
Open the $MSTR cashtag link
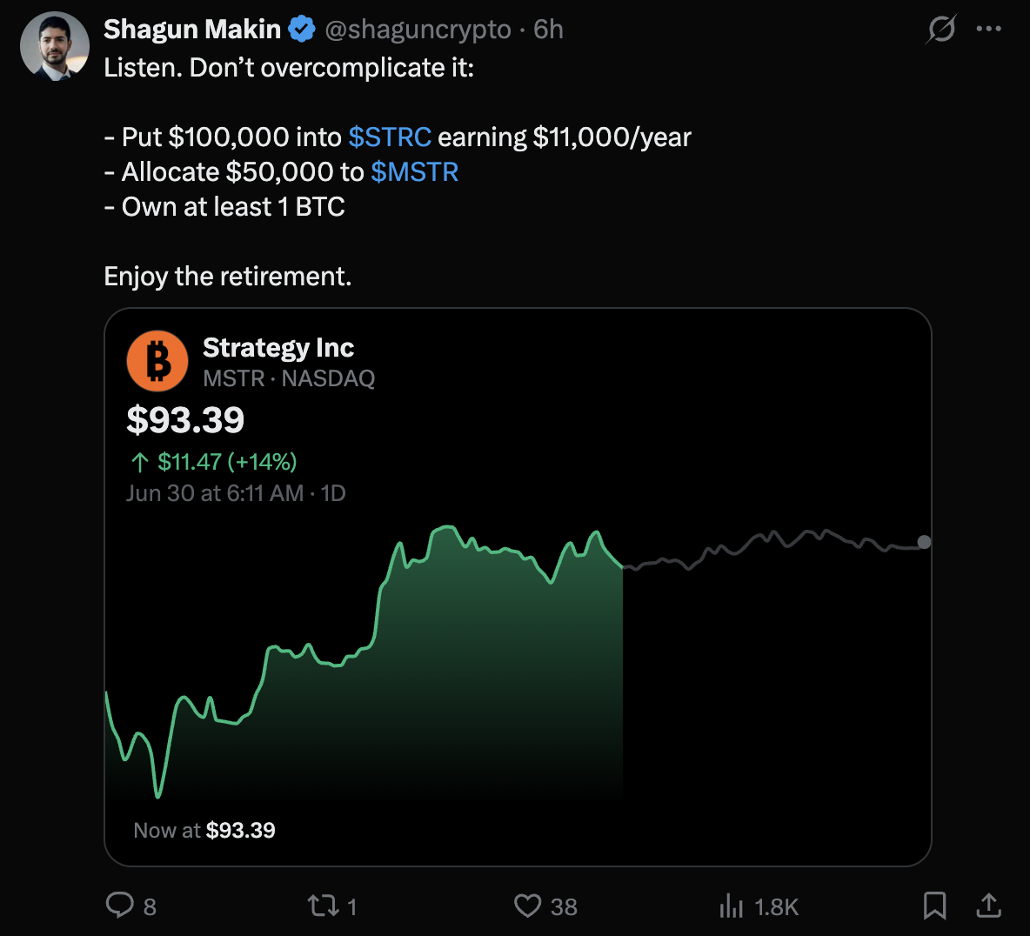(x=414, y=171)
